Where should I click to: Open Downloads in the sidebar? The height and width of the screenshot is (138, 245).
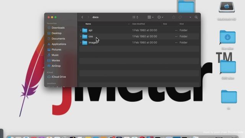[58, 28]
